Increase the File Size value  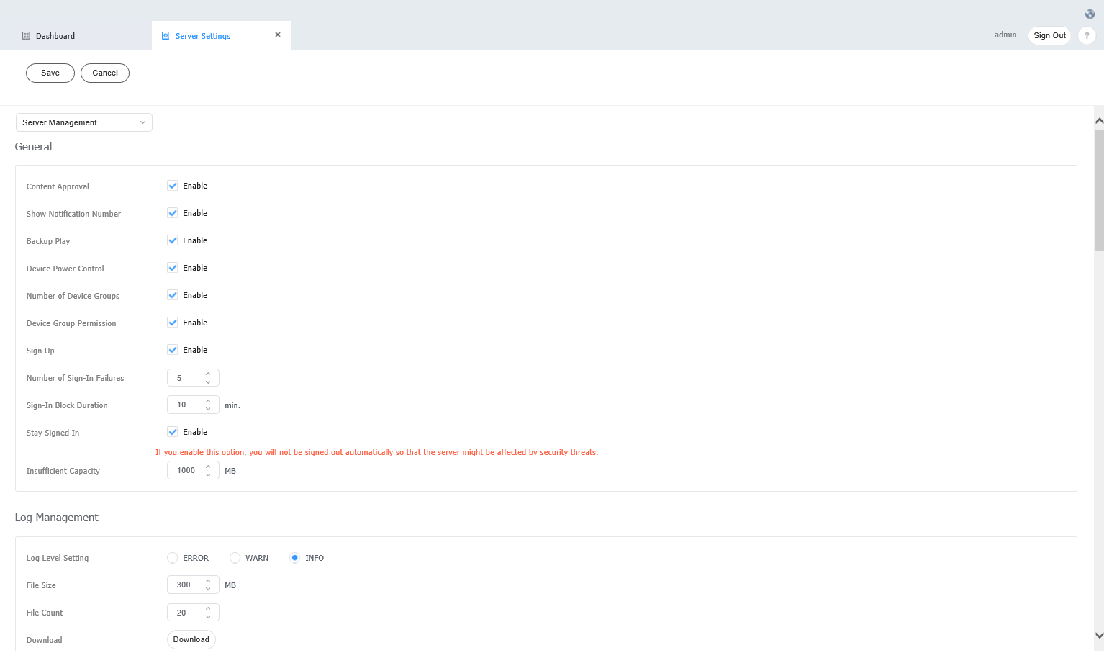click(209, 580)
